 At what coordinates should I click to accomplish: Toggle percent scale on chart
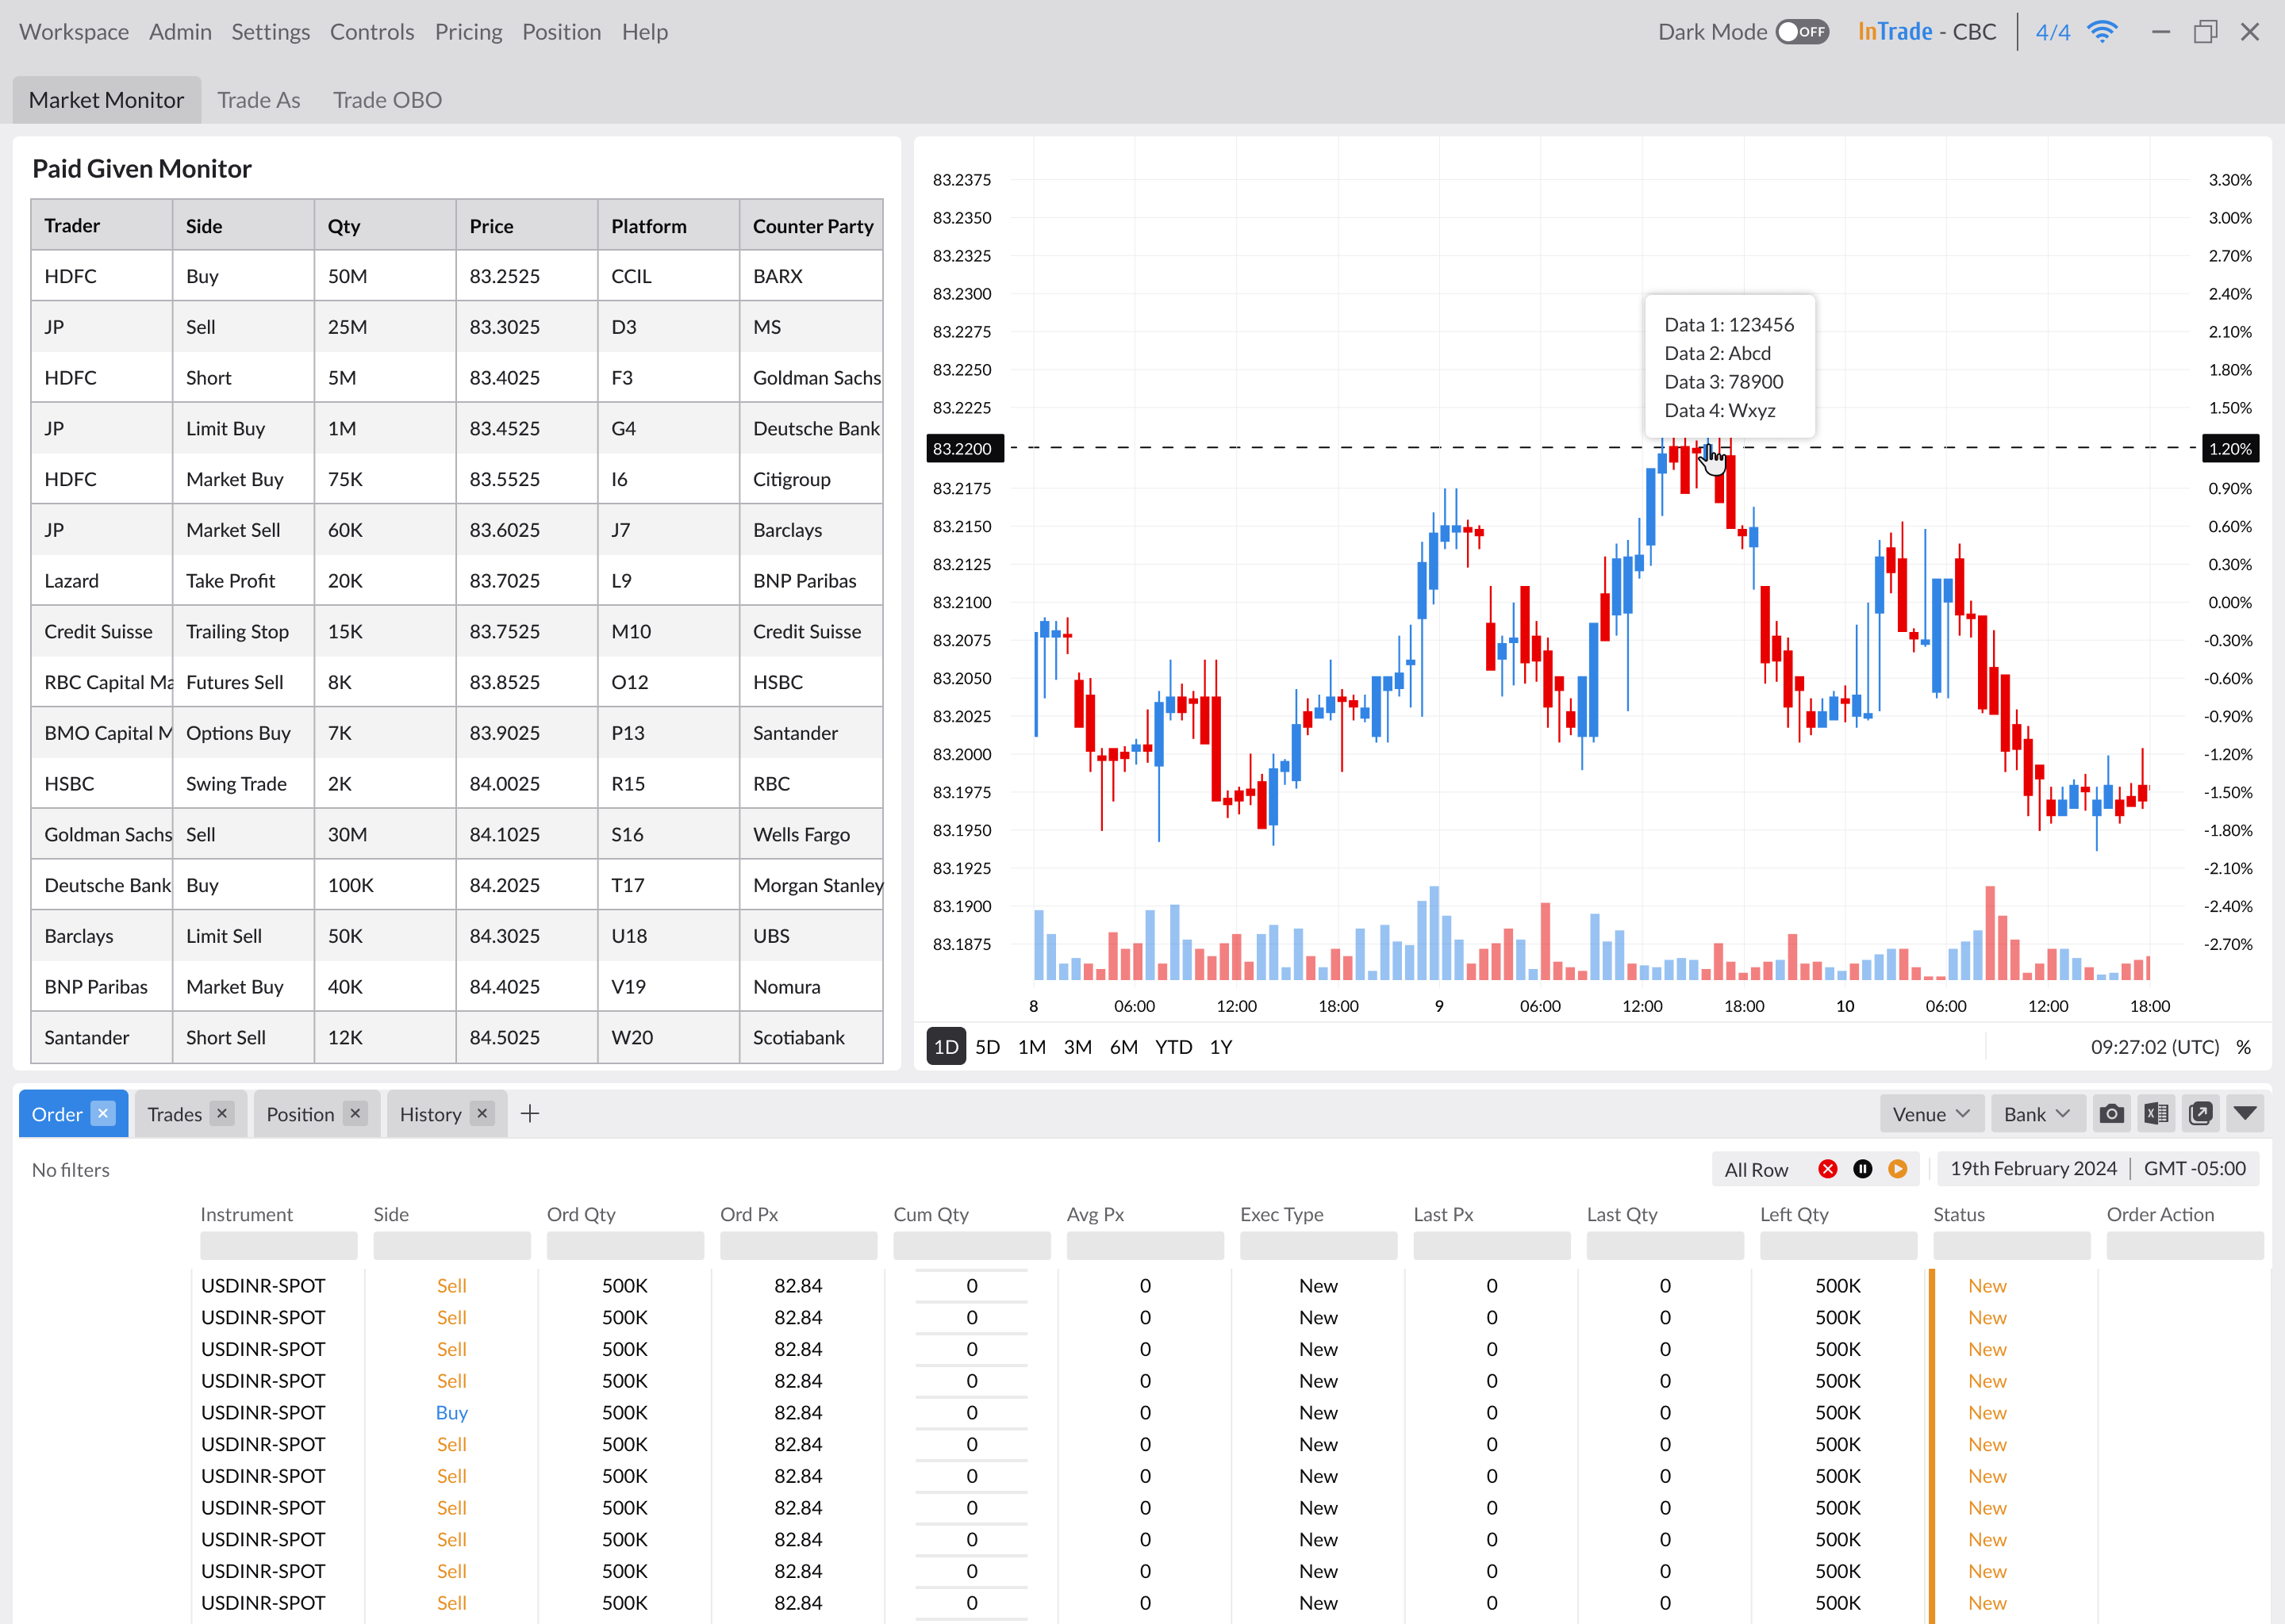[2244, 1047]
